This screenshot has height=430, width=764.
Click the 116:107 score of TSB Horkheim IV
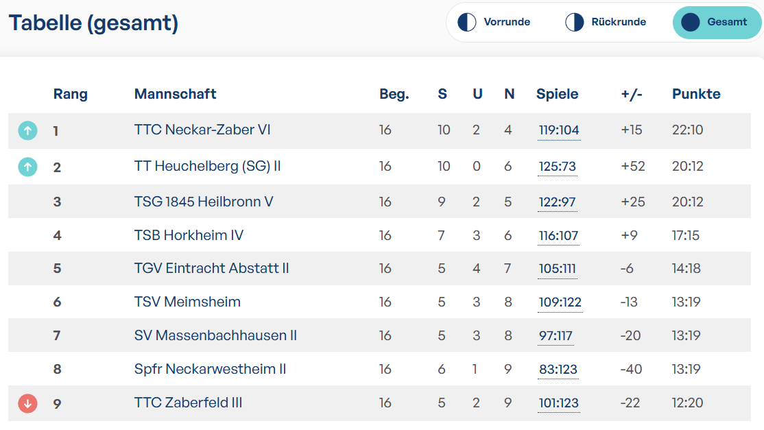coord(558,236)
